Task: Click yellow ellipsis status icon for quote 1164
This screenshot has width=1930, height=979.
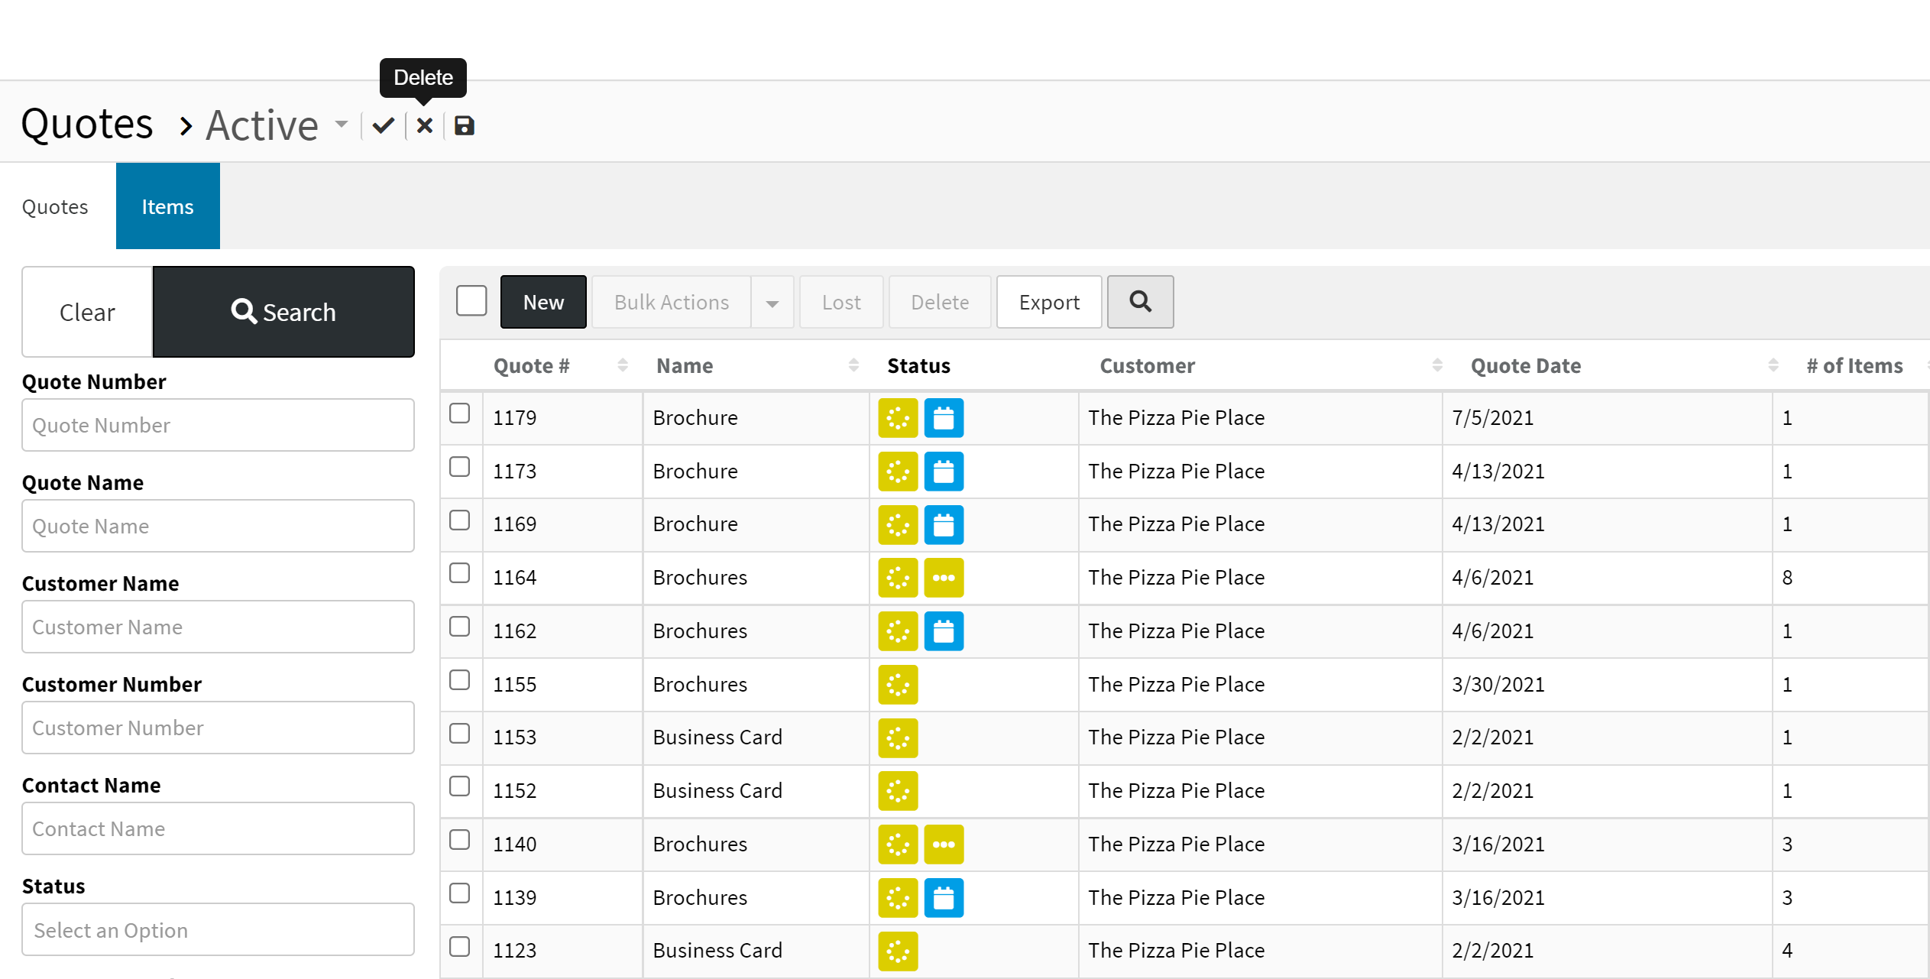Action: point(944,578)
